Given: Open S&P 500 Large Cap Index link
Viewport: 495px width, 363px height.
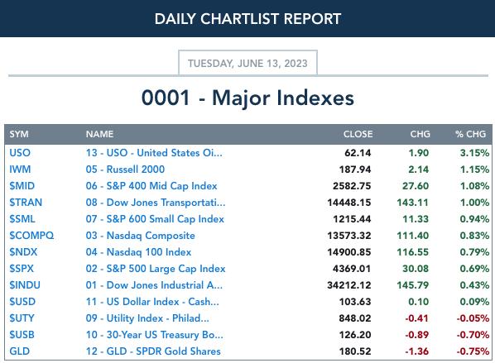Looking at the screenshot, I should [x=156, y=269].
